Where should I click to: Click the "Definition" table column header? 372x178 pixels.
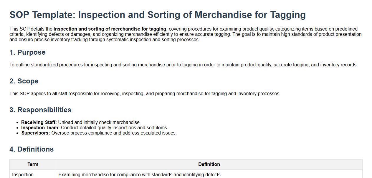coord(209,164)
